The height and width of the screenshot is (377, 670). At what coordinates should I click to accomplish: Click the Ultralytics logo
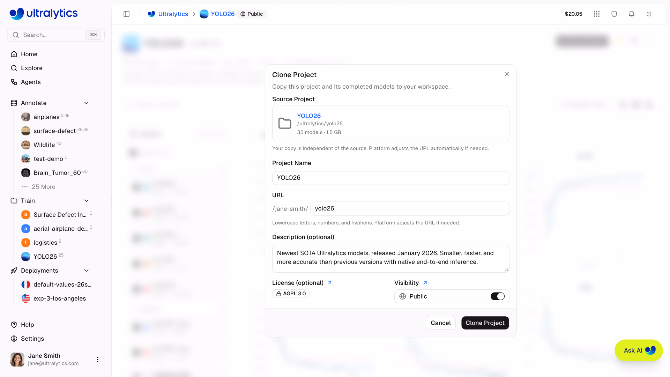coord(44,13)
